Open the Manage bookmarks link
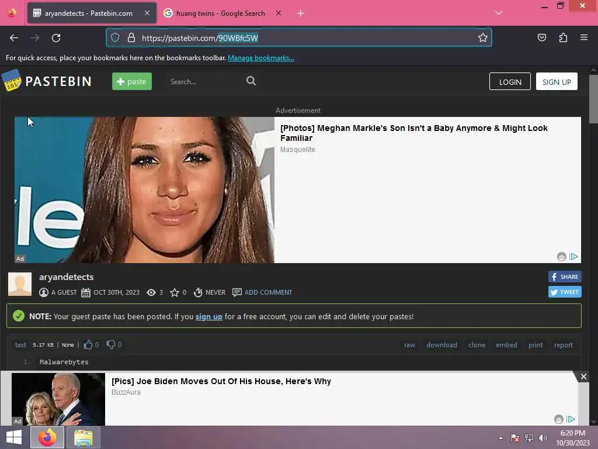Viewport: 598px width, 449px height. click(x=261, y=58)
